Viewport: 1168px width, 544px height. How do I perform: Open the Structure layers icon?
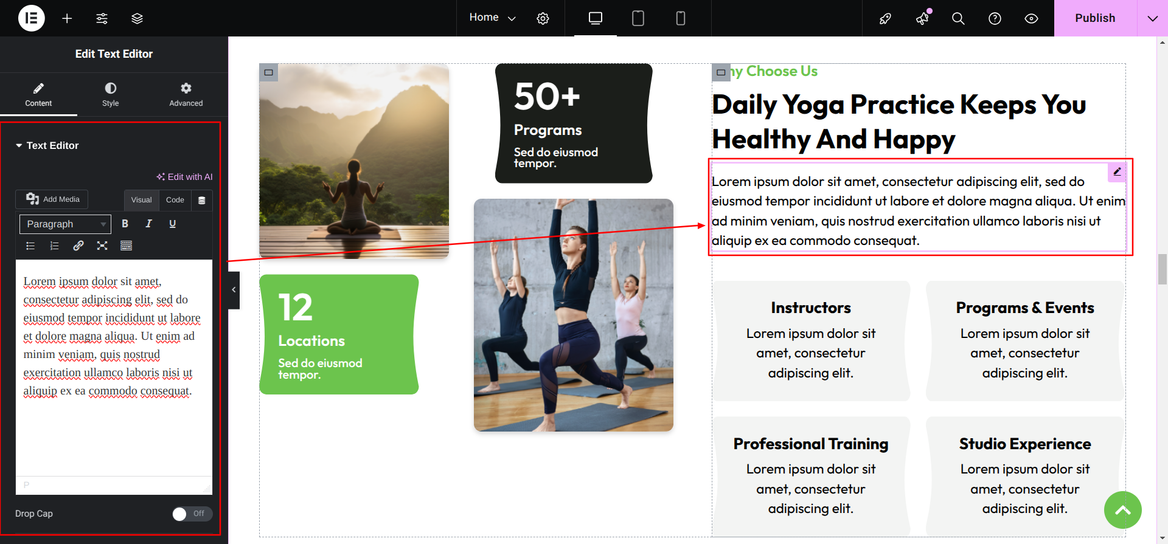(137, 18)
